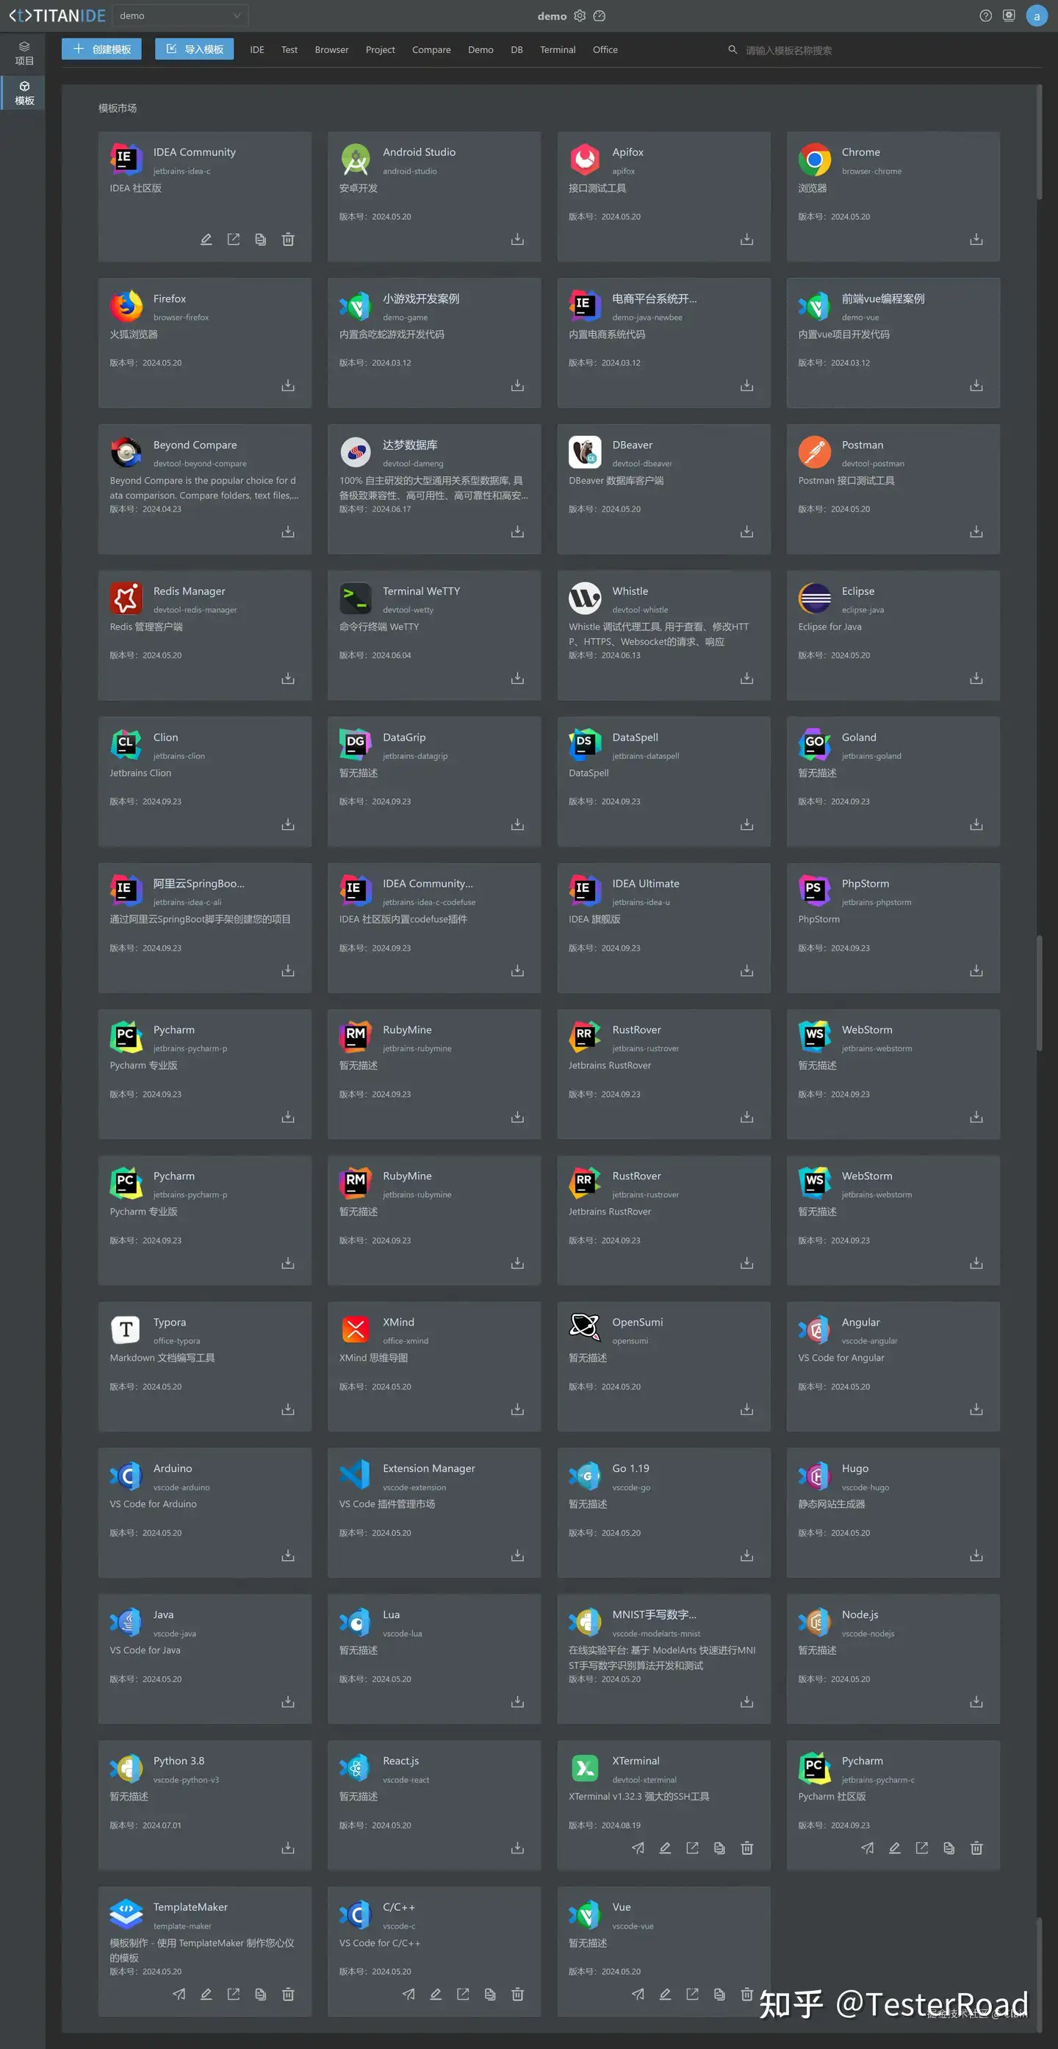
Task: Filter templates by IDE tab
Action: [256, 50]
